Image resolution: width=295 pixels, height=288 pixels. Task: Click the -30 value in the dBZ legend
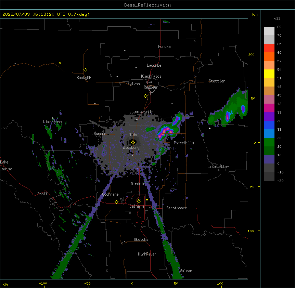[280, 181]
